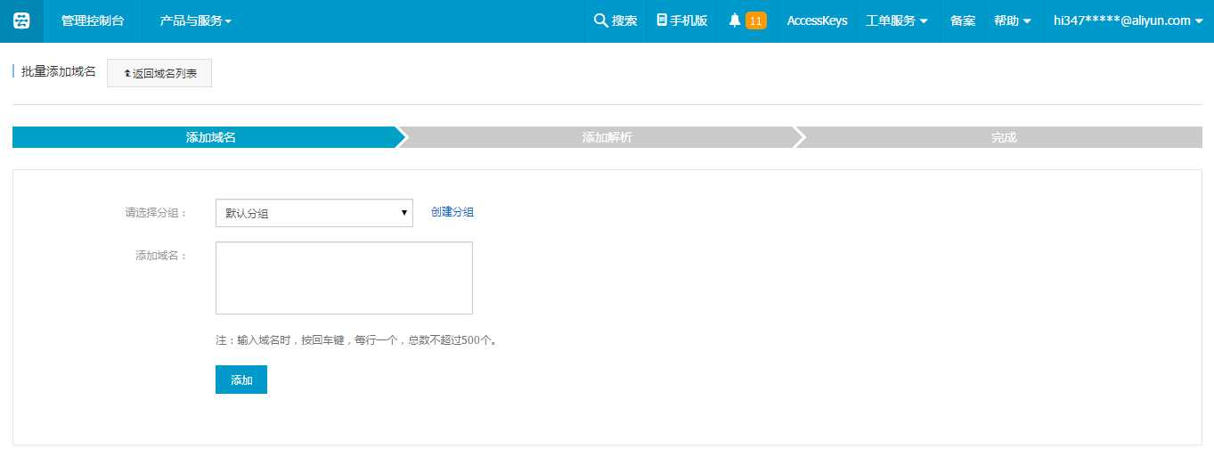
Task: Expand 工单服务 dropdown
Action: click(897, 20)
